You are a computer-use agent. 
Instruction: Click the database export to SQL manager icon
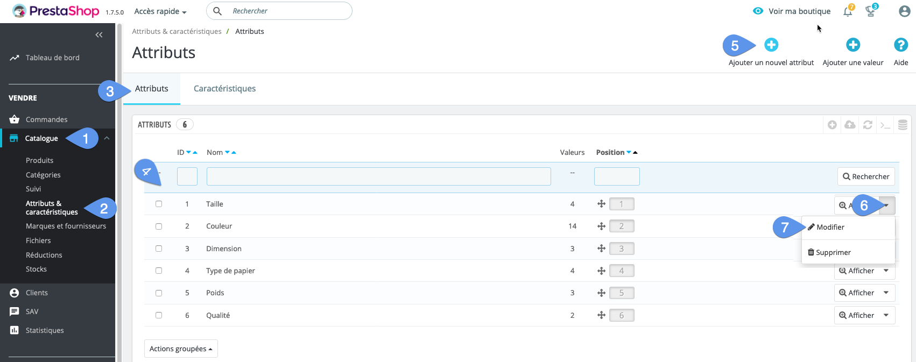(x=903, y=125)
